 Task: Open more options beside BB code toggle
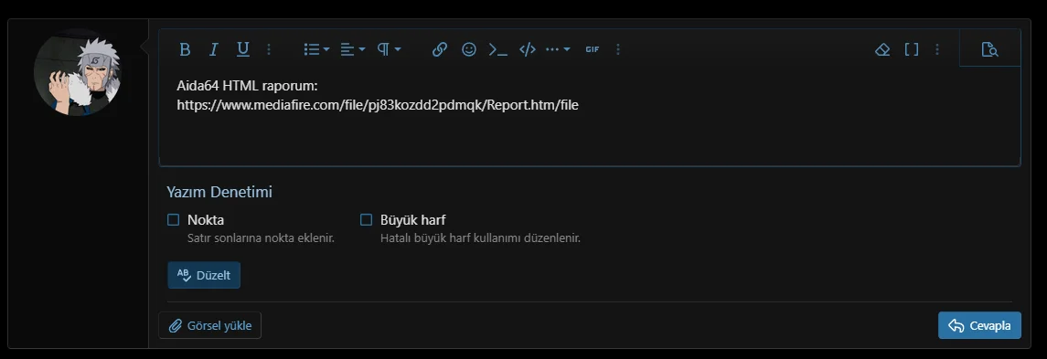(x=937, y=49)
